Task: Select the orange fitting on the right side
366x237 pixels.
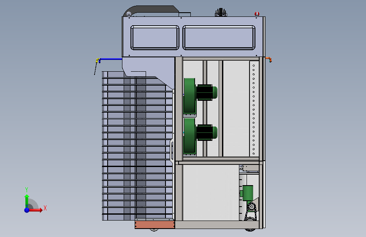Action: (268, 59)
